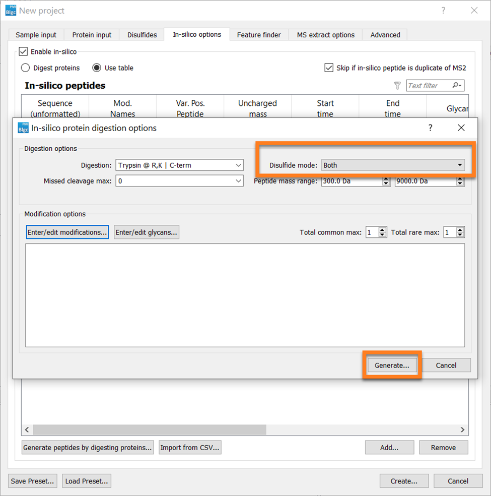491x496 pixels.
Task: Click the help icon on the New project window
Action: pos(443,10)
